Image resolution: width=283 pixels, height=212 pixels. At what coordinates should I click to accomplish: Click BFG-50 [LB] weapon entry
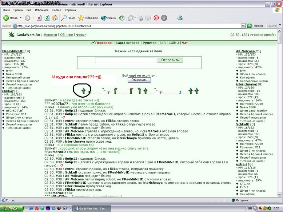(x=15, y=111)
